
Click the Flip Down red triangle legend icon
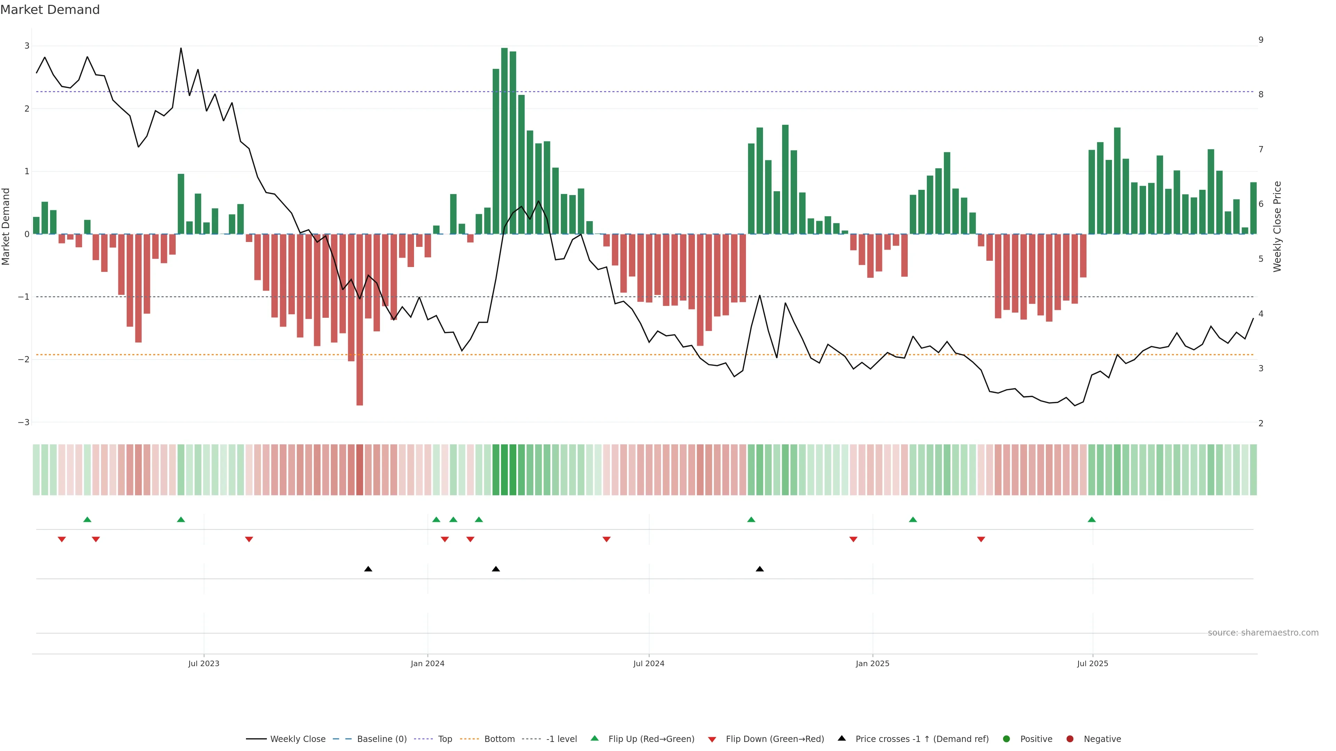tap(712, 740)
